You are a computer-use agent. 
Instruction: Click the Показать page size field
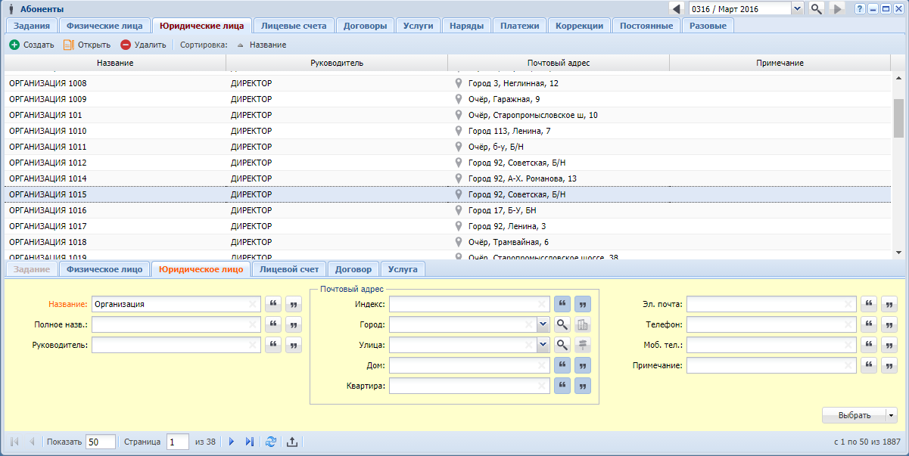click(101, 442)
